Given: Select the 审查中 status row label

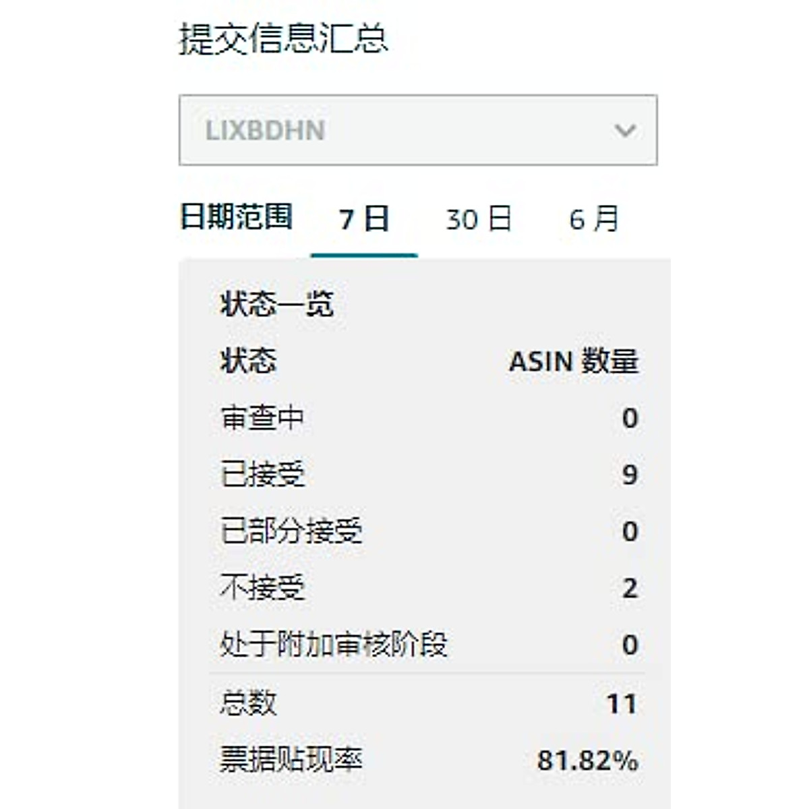Looking at the screenshot, I should 262,419.
